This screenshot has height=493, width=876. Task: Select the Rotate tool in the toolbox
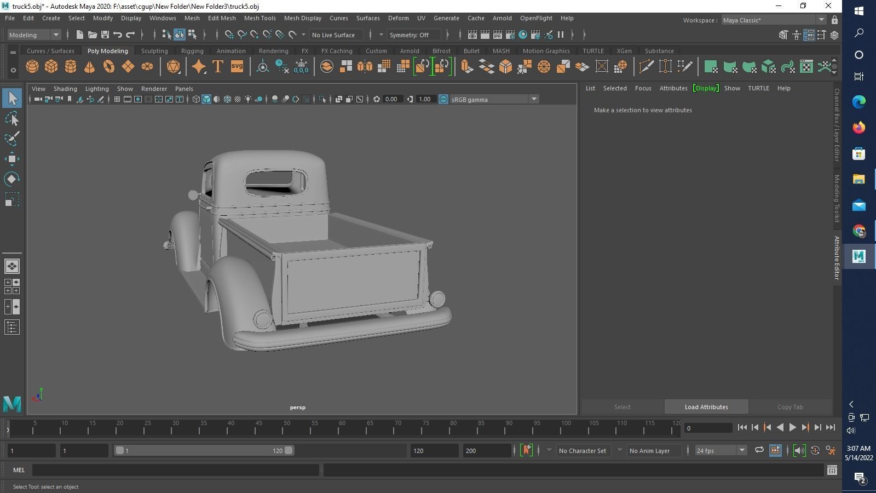(12, 179)
